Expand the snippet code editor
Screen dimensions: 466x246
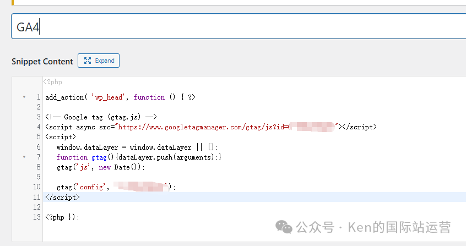coord(99,61)
